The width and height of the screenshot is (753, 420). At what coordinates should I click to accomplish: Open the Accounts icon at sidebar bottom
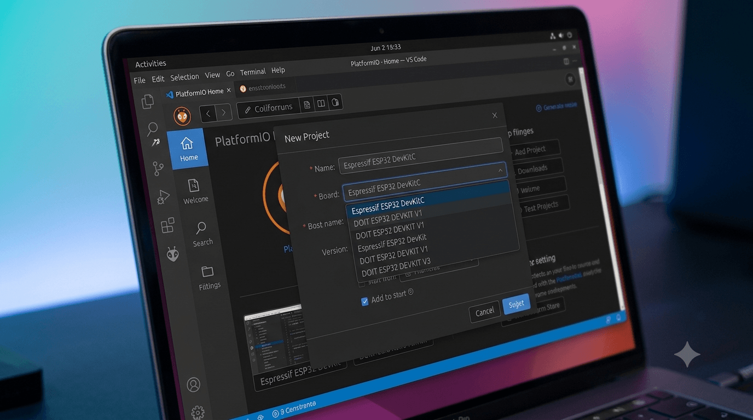click(193, 384)
